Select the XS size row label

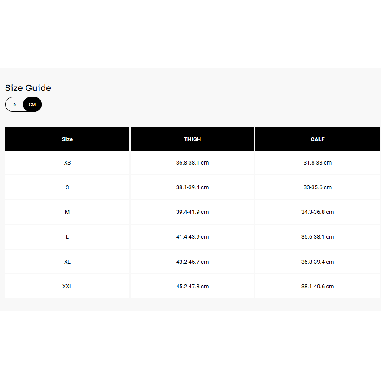[x=67, y=163]
